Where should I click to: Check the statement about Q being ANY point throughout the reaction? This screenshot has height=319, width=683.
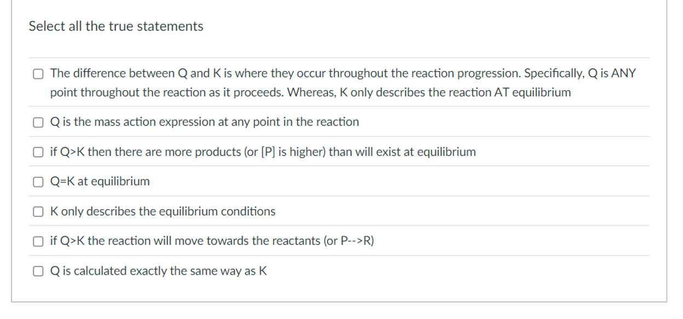coord(37,73)
